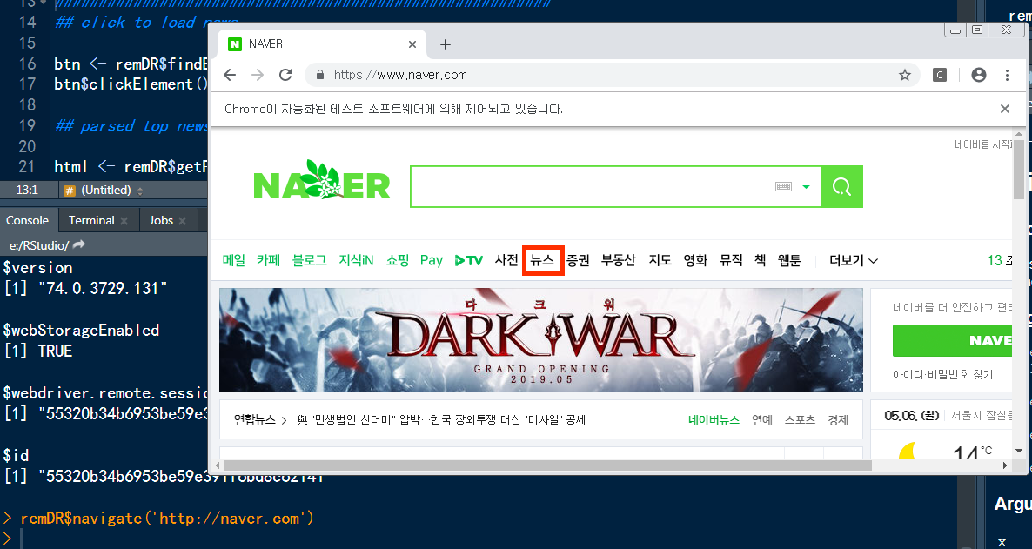Select 경제 news tab
This screenshot has height=549, width=1032.
(838, 420)
